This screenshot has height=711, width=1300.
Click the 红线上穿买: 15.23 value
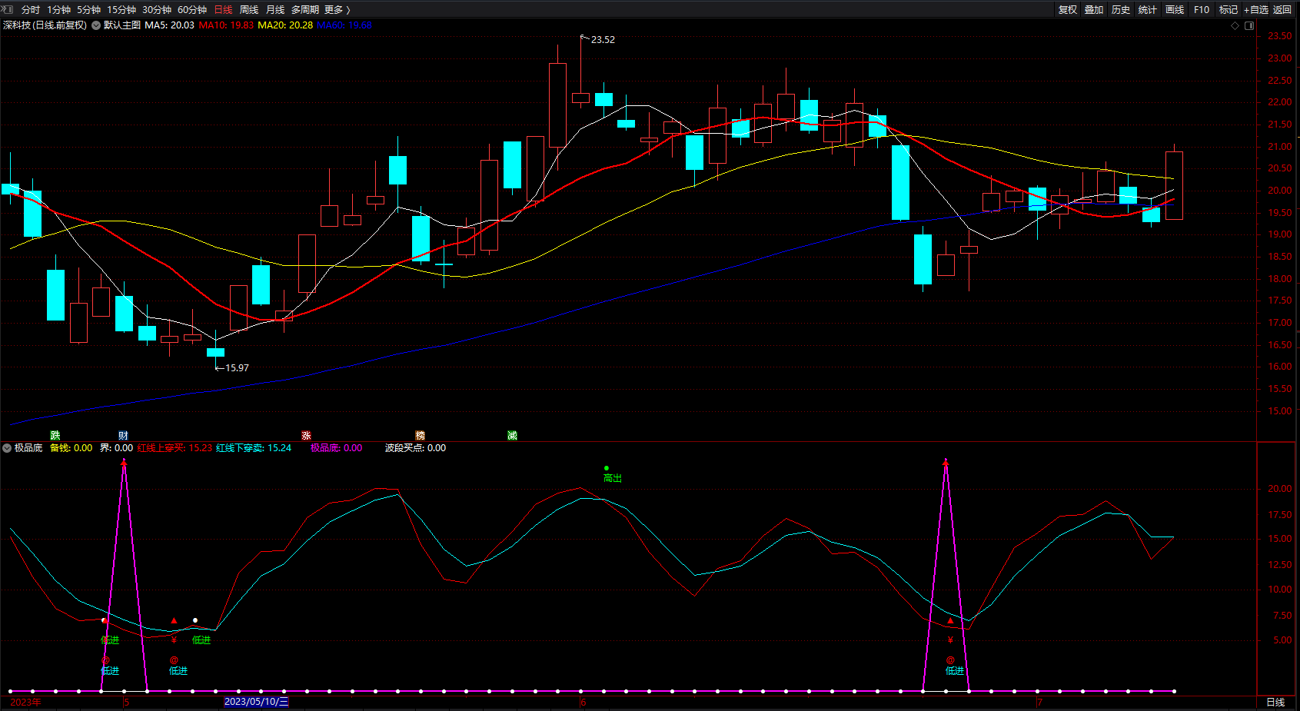point(175,448)
